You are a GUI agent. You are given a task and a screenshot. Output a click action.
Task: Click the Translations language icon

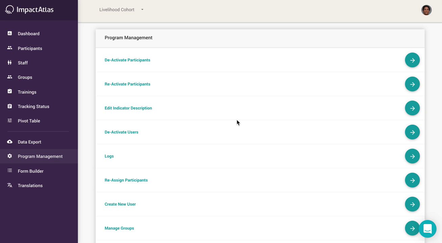10,185
